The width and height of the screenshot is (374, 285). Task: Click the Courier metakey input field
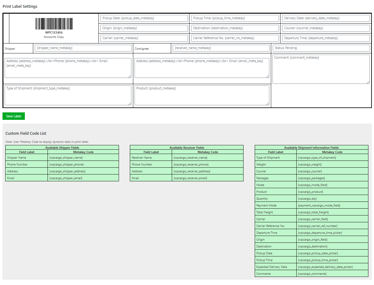pyautogui.click(x=326, y=28)
